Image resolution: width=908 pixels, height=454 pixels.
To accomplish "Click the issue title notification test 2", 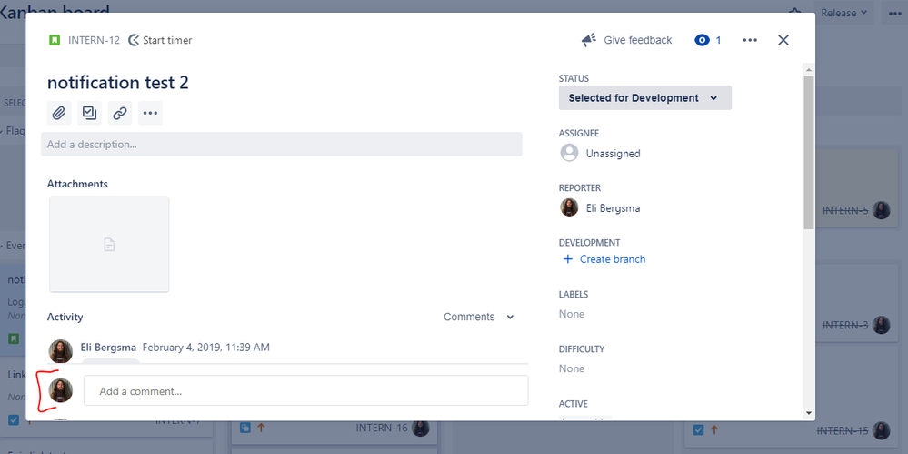I will click(118, 82).
